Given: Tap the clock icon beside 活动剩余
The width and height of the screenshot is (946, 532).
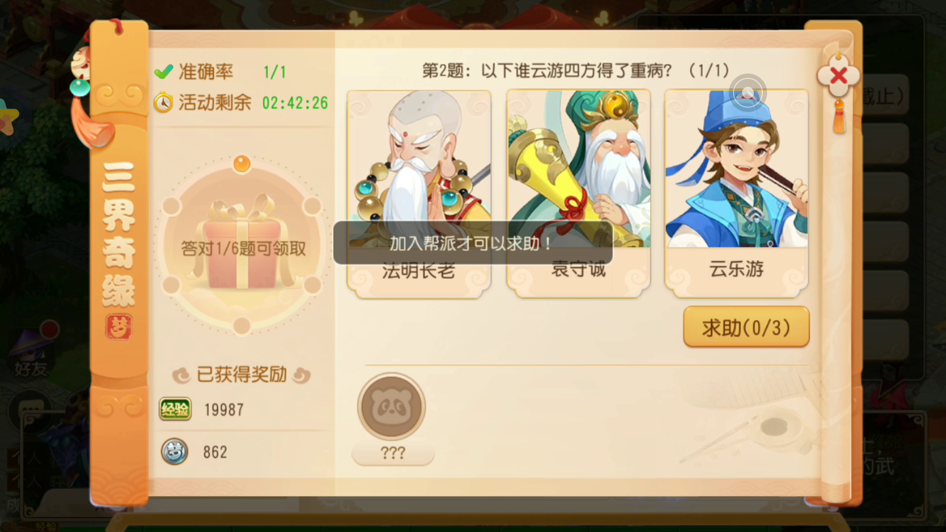Looking at the screenshot, I should 163,103.
